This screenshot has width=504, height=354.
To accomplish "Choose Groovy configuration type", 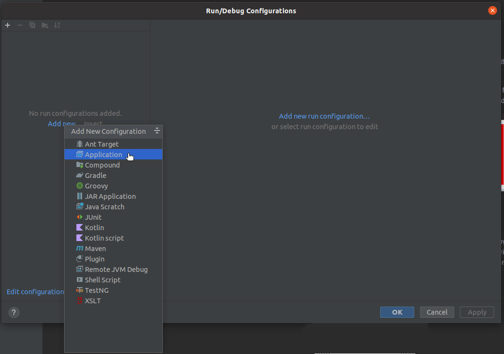I will [113, 186].
